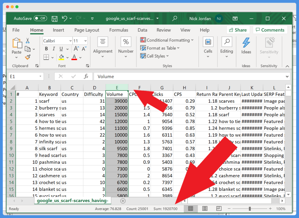Viewport: 299px width, 218px height.
Task: Click the Ribbon Display Options icon
Action: [x=235, y=18]
